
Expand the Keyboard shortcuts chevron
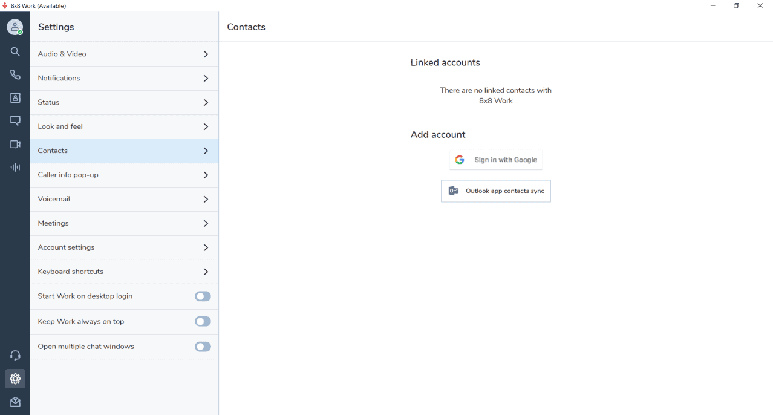pos(206,272)
